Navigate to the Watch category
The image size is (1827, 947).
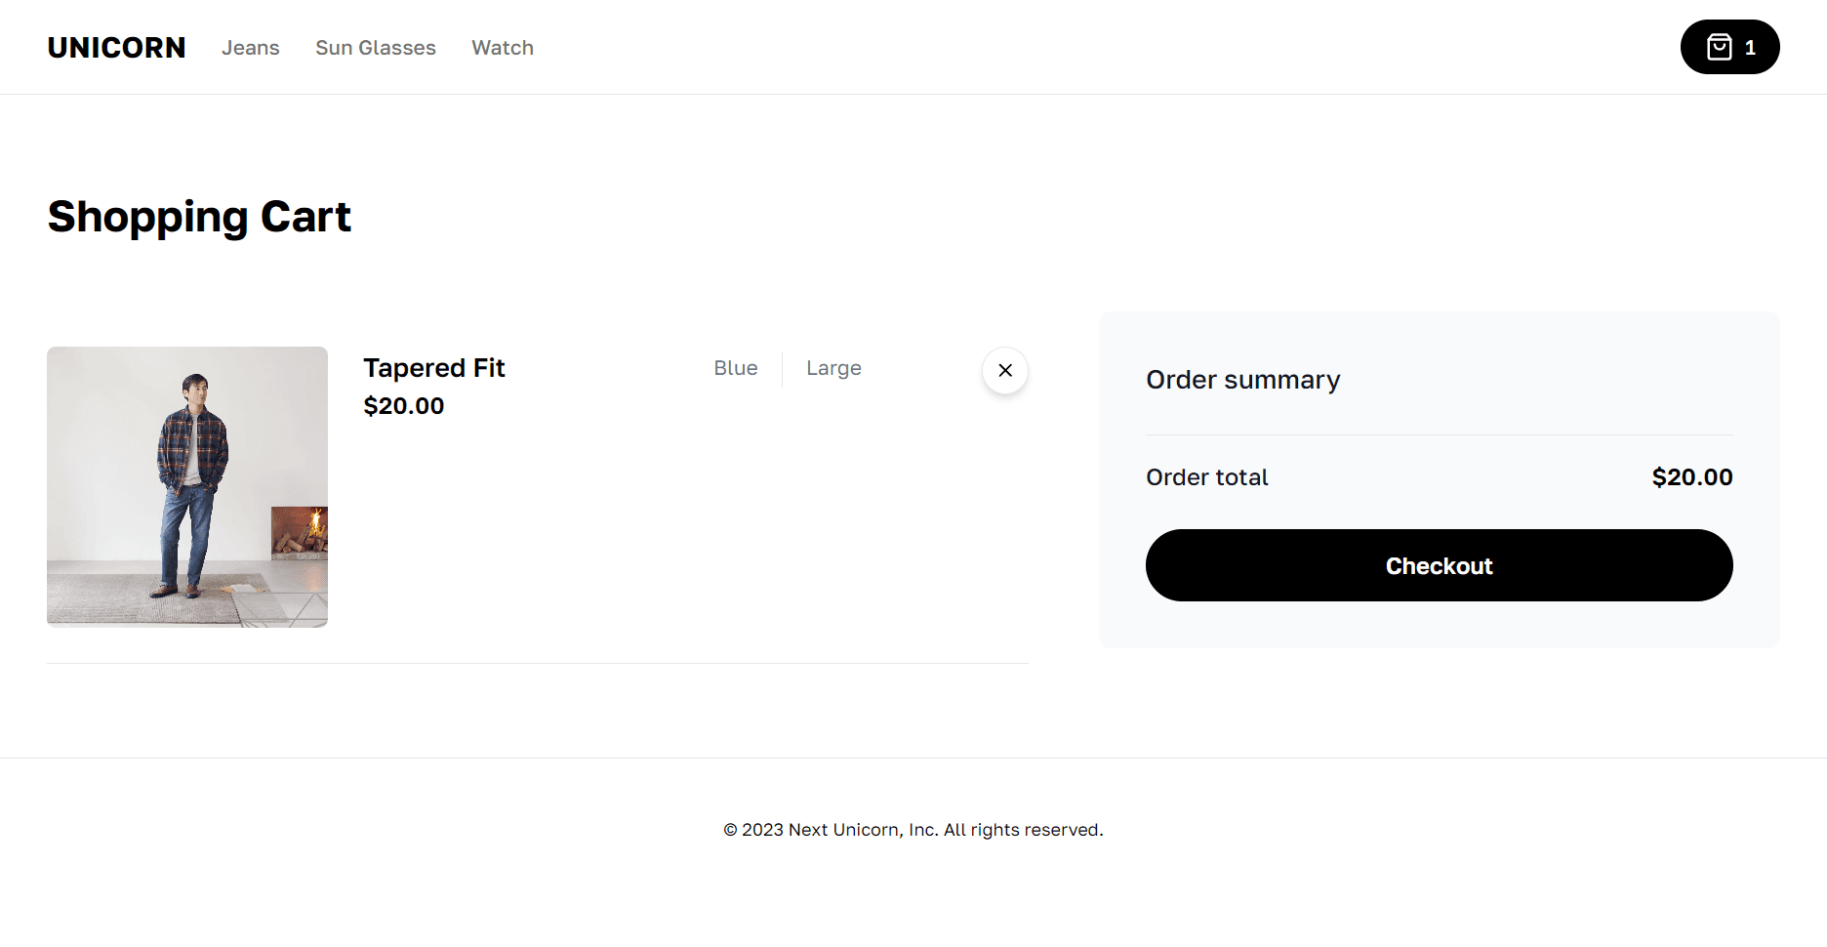pyautogui.click(x=503, y=48)
